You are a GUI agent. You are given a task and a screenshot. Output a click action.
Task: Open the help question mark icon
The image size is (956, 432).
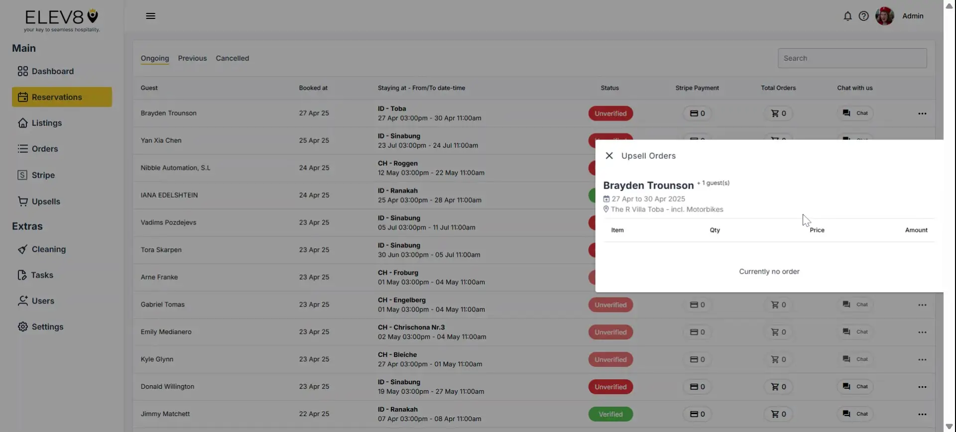click(x=864, y=16)
